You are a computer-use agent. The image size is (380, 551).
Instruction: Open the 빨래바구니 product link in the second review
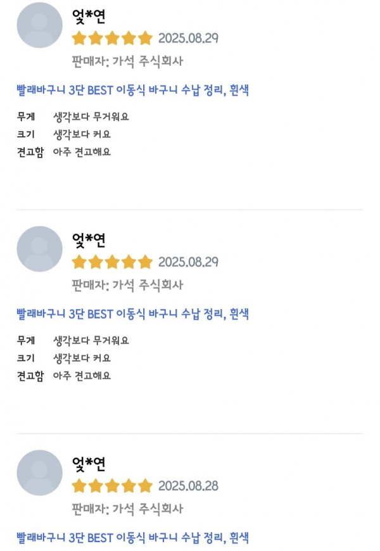(132, 313)
